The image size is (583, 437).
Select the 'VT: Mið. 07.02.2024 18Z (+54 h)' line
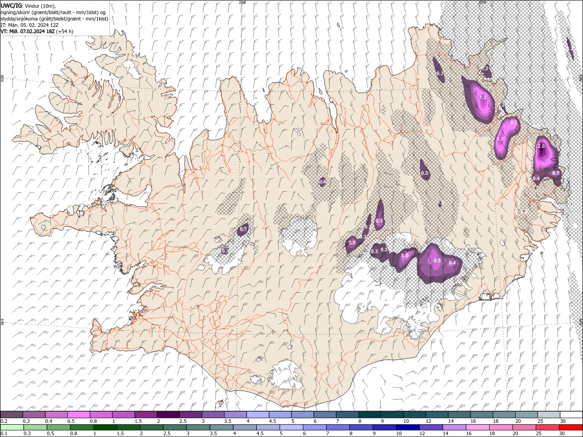tap(37, 31)
